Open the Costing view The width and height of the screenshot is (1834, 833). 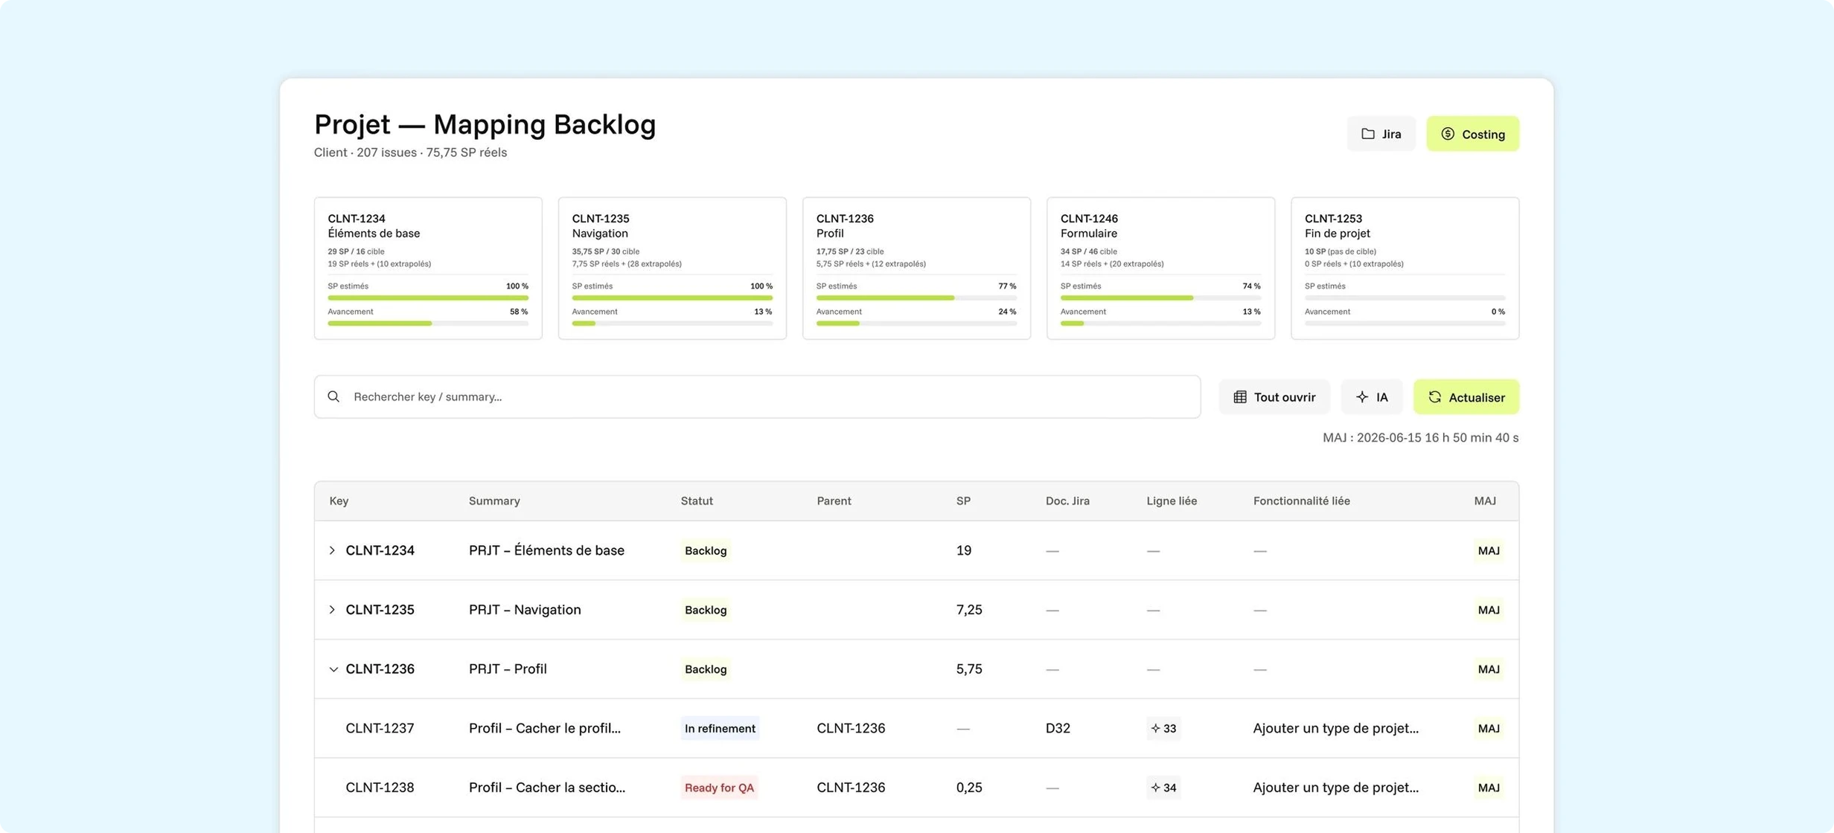[x=1472, y=134]
